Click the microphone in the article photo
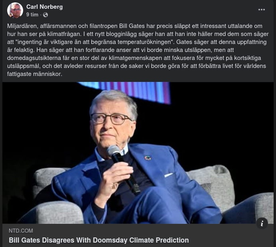The height and width of the screenshot is (247, 276). 123,169
